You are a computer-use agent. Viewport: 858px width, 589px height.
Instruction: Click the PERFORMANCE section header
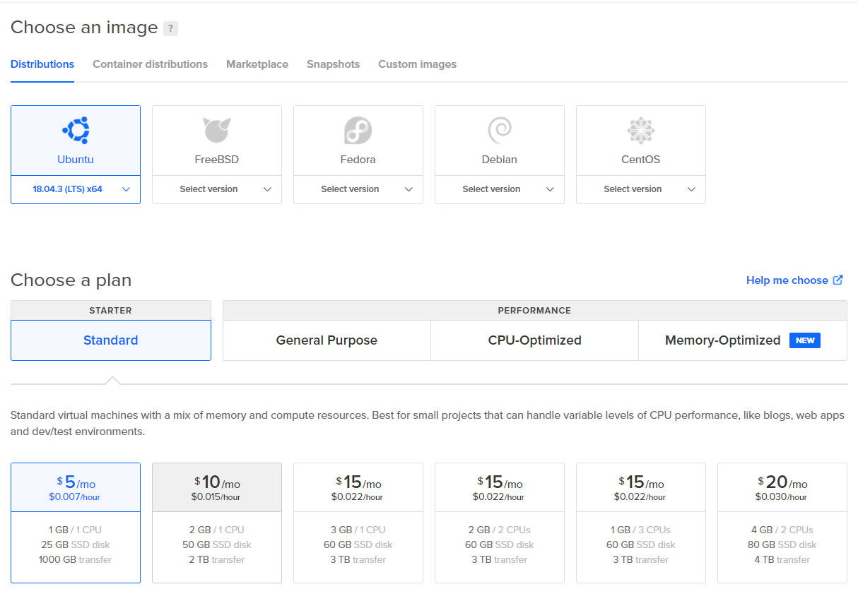(534, 310)
